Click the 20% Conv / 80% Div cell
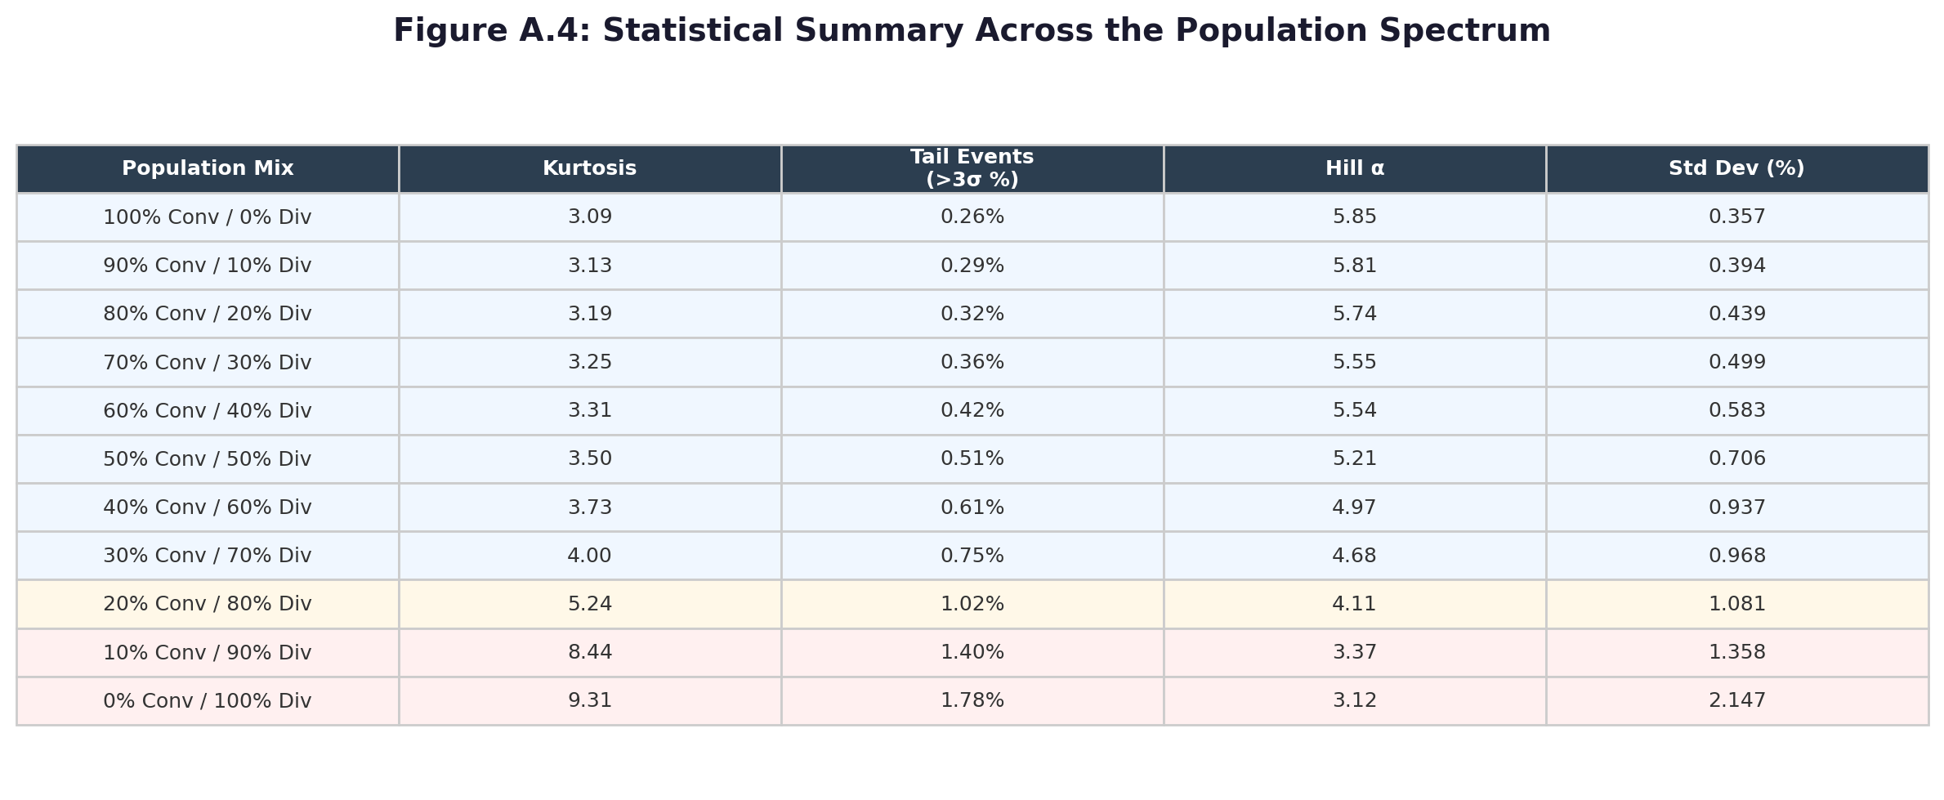 click(x=208, y=605)
